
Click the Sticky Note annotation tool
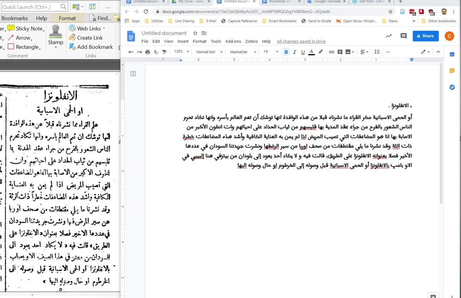point(25,28)
